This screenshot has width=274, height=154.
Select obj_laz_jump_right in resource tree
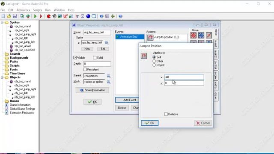tap(25, 89)
